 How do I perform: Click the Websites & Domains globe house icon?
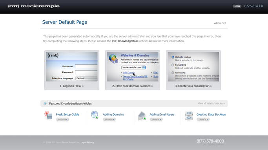(113, 59)
